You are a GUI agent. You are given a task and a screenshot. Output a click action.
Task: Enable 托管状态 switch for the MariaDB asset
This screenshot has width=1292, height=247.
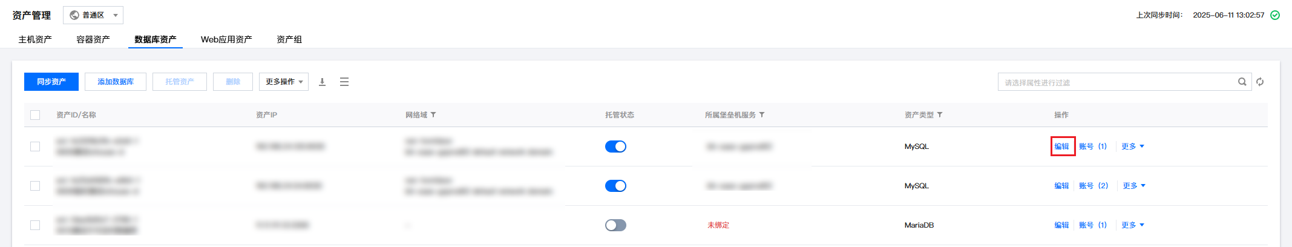coord(615,225)
